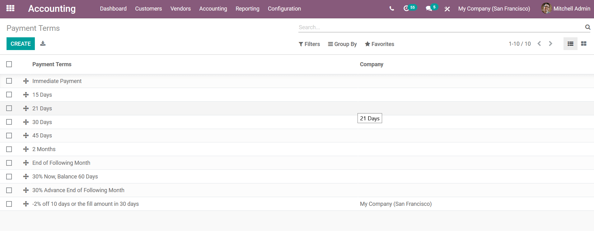
Task: Open the Group By dropdown
Action: (x=342, y=44)
